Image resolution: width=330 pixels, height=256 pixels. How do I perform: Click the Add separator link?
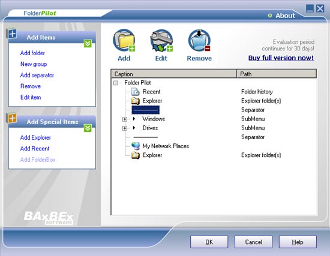pos(37,75)
